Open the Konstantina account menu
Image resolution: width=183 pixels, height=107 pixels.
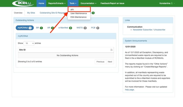pos(167,3)
